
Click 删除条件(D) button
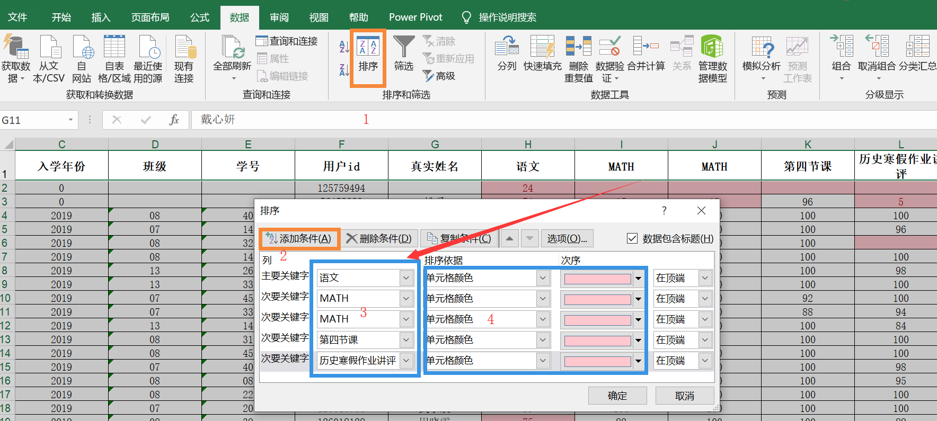click(379, 239)
